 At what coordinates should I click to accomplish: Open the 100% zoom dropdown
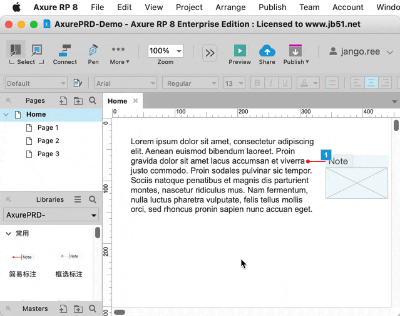pos(165,51)
